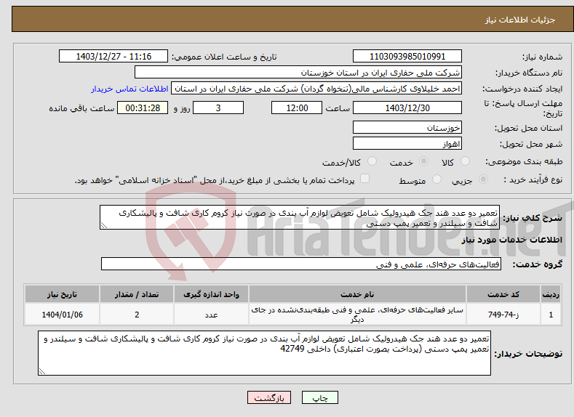Click the buyer organization name field
Image resolution: width=574 pixels, height=417 pixels.
[298, 73]
